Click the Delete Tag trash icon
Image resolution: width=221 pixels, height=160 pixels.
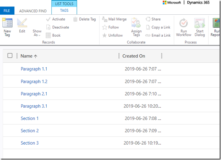click(x=75, y=19)
